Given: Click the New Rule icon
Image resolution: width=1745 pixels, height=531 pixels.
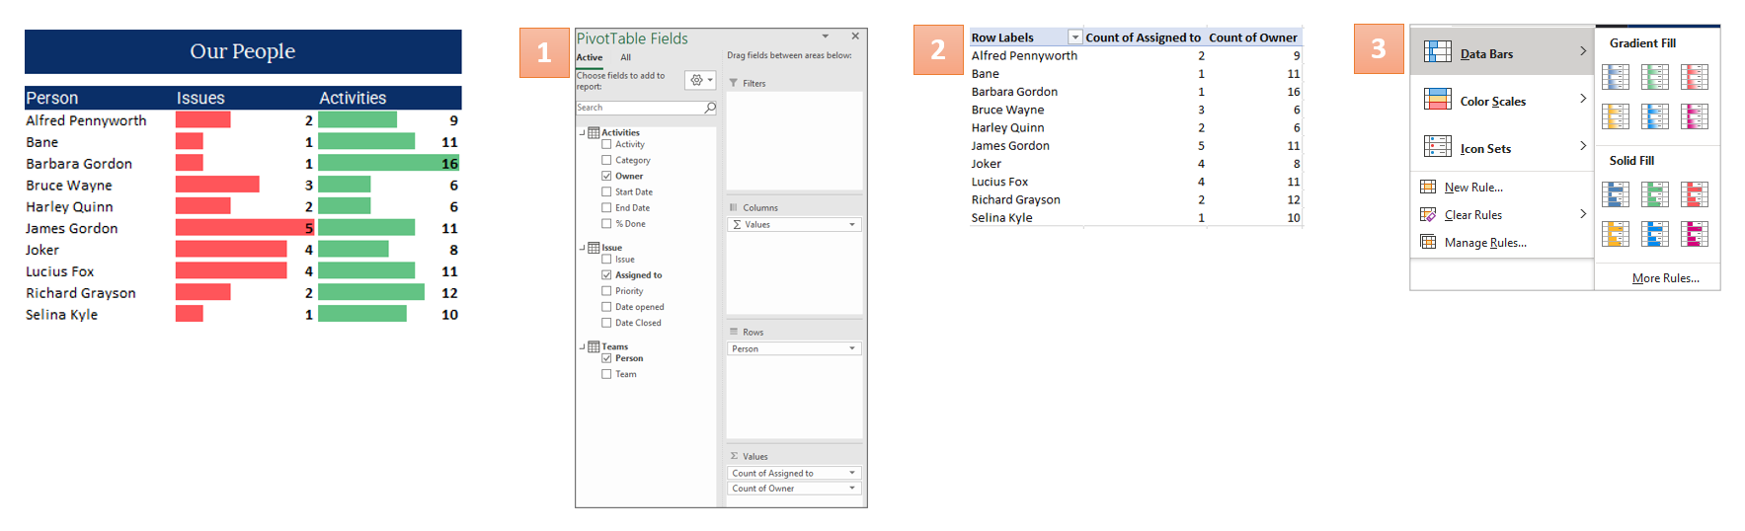Looking at the screenshot, I should [x=1428, y=187].
